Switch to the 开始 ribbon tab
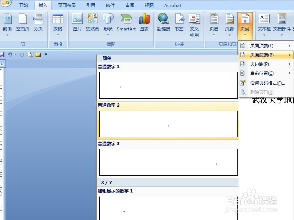The width and height of the screenshot is (294, 220). 23,5
